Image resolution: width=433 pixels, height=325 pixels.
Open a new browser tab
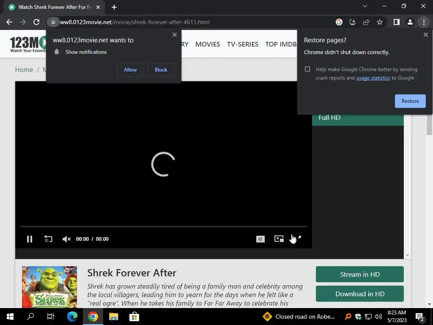(114, 7)
